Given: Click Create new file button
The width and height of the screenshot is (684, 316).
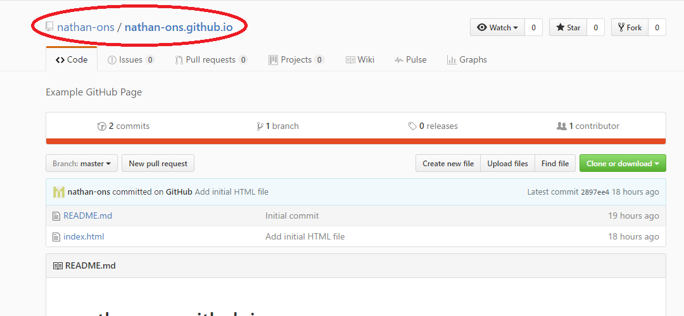Looking at the screenshot, I should 448,164.
